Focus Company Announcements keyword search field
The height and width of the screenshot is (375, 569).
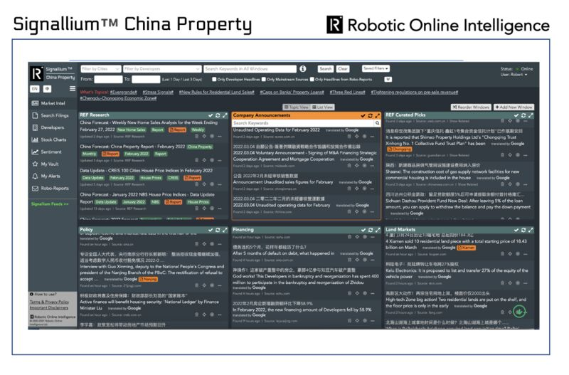[x=303, y=123]
